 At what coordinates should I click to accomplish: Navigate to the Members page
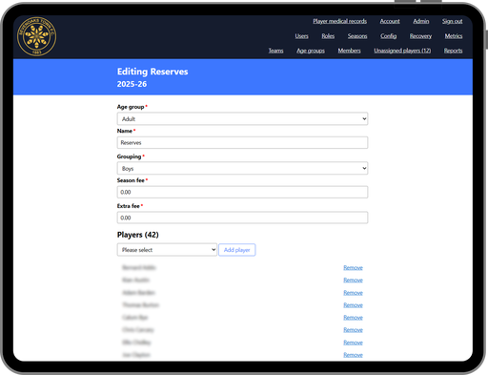349,51
